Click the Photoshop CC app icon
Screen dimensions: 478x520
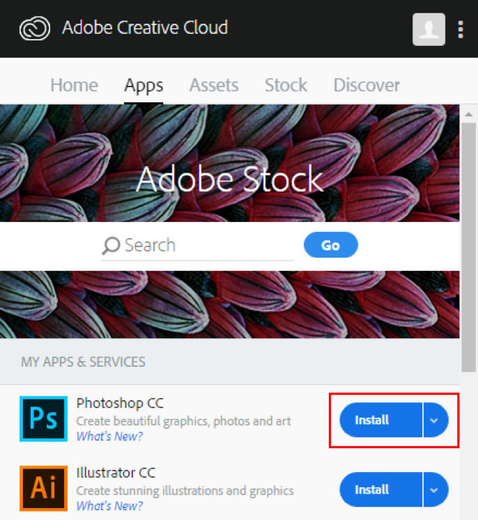point(43,420)
